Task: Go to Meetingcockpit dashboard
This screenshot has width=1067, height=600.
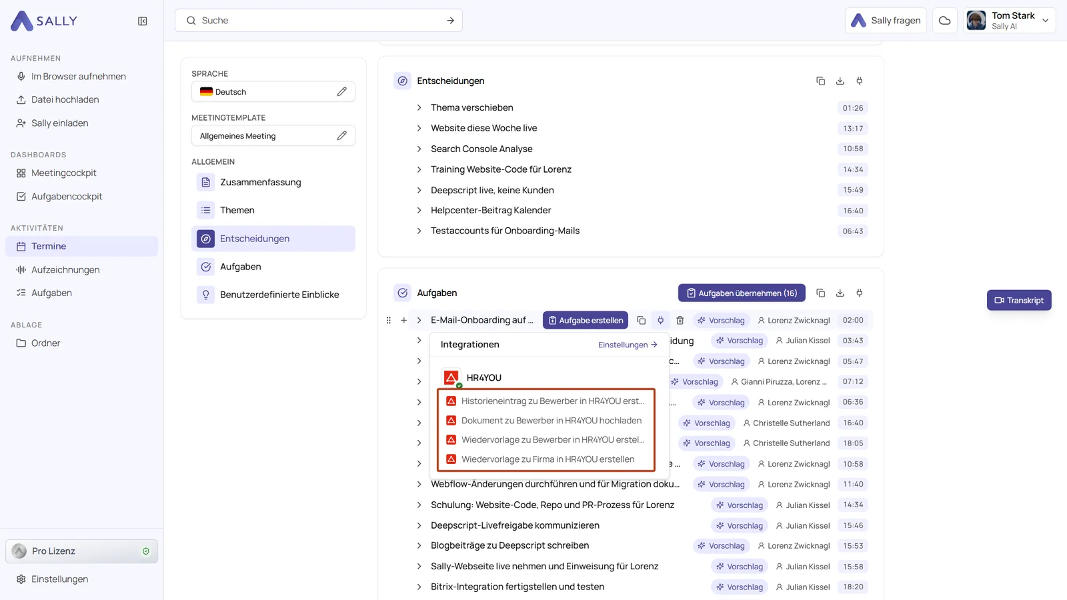Action: (64, 173)
